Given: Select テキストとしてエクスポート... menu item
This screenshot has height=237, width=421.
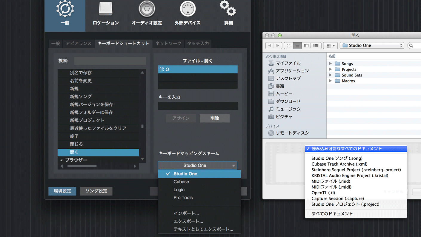Looking at the screenshot, I should 199,229.
